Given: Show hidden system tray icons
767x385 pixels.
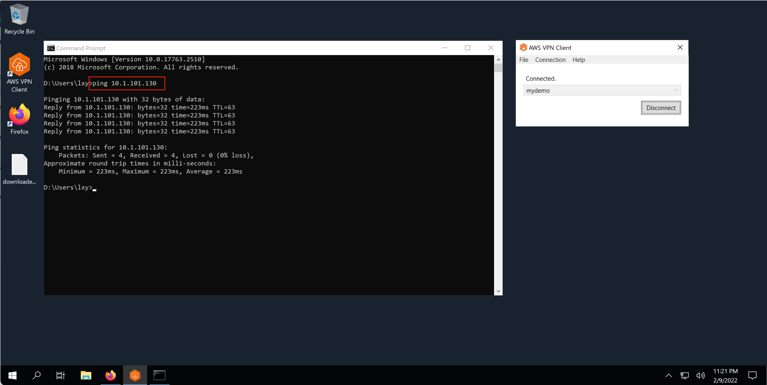Looking at the screenshot, I should pos(668,375).
